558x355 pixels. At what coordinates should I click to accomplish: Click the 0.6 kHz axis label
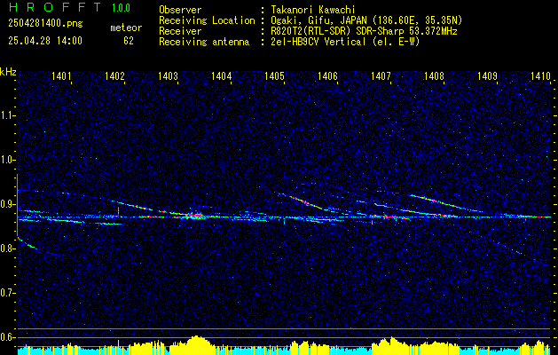coord(7,337)
